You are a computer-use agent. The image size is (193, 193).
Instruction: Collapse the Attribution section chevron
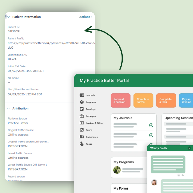9,108
